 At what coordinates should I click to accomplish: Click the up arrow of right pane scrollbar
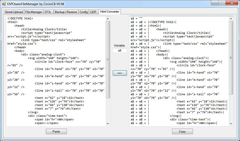coord(231,19)
